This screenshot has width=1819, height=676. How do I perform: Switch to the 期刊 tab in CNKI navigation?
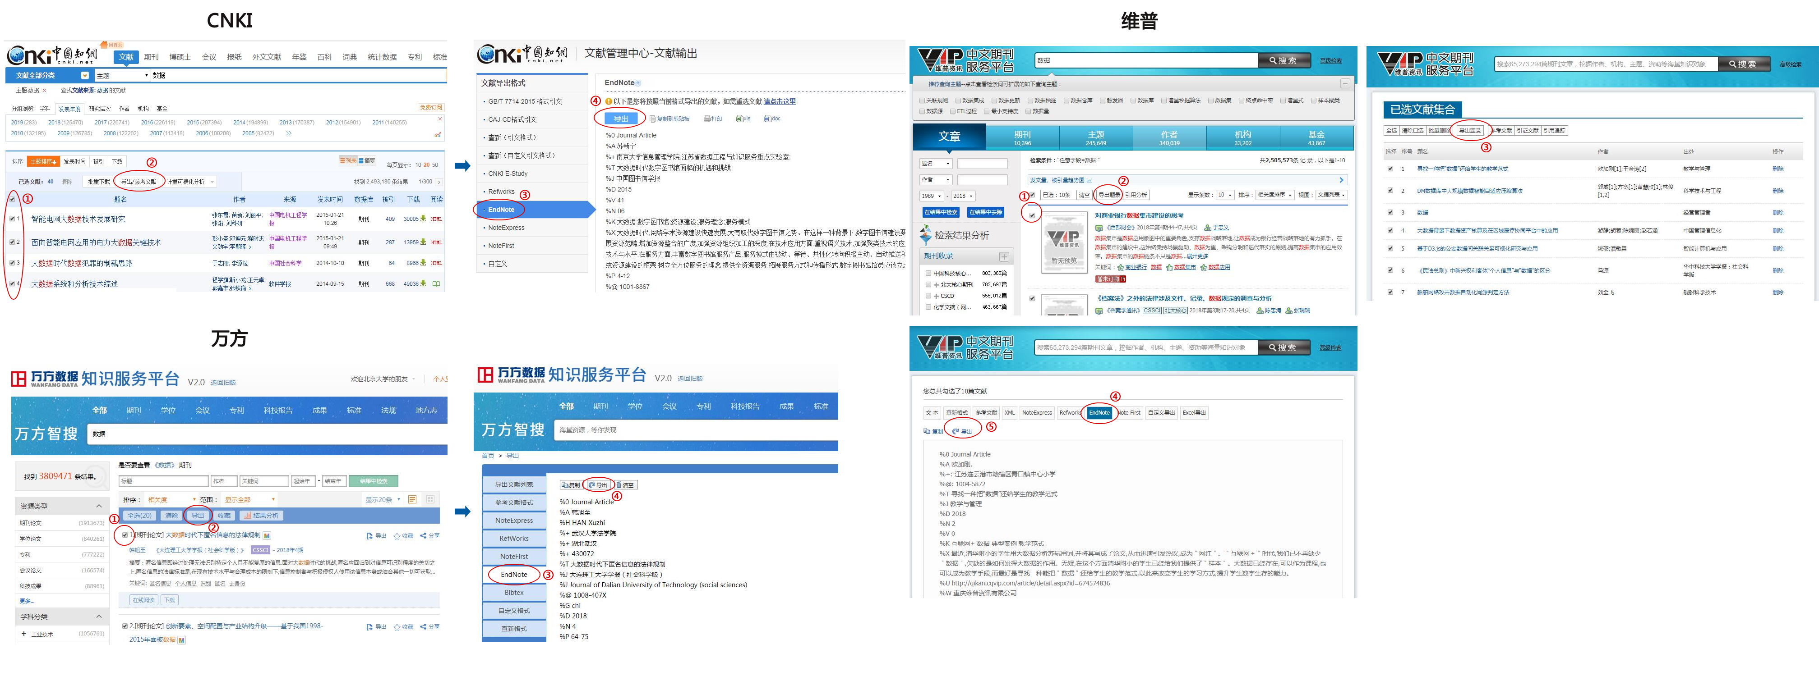(151, 56)
